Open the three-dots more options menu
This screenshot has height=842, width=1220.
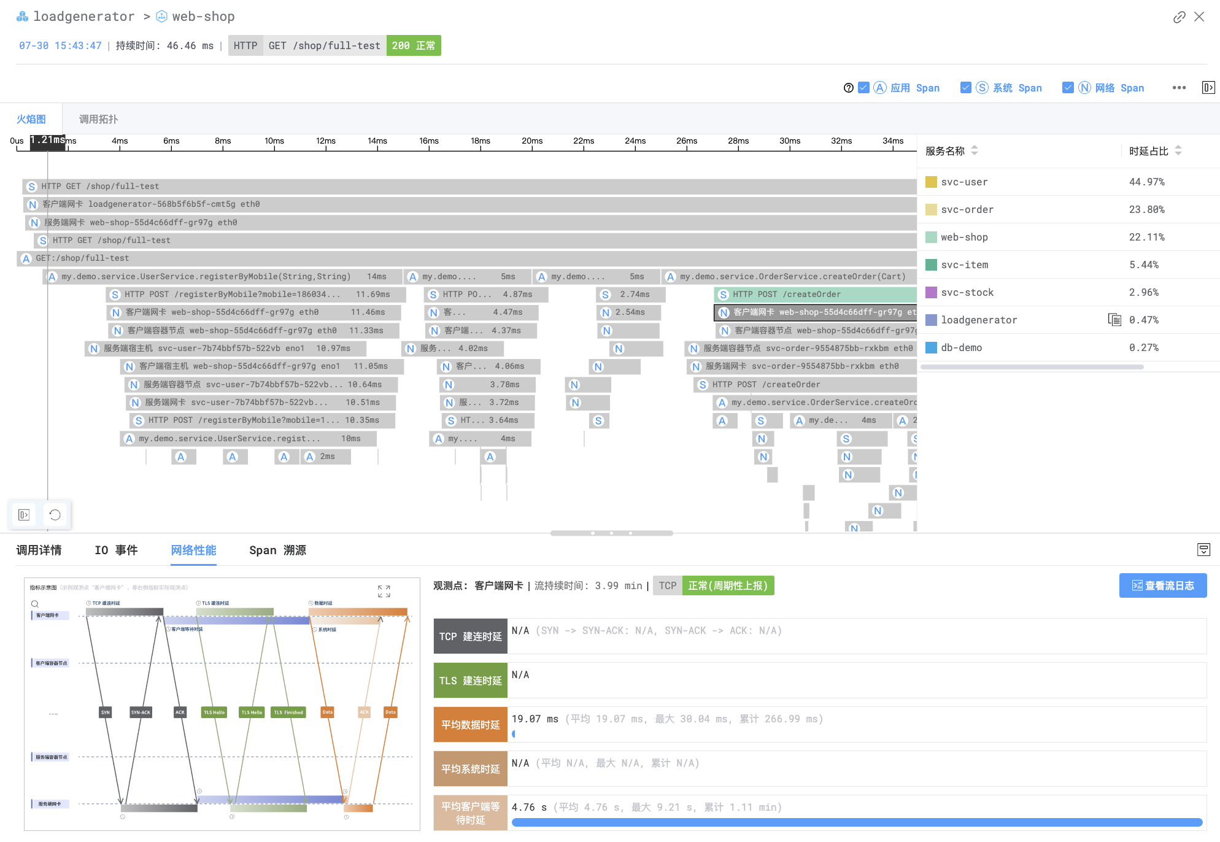1179,88
